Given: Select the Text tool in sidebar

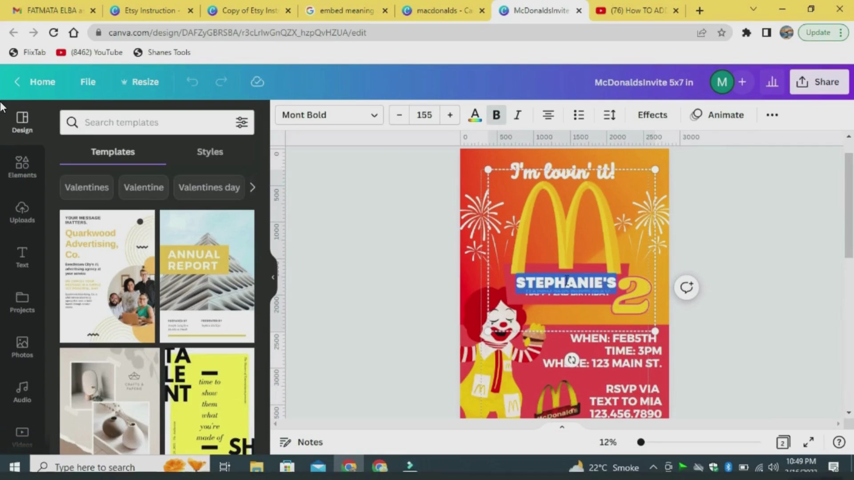Looking at the screenshot, I should coord(22,257).
